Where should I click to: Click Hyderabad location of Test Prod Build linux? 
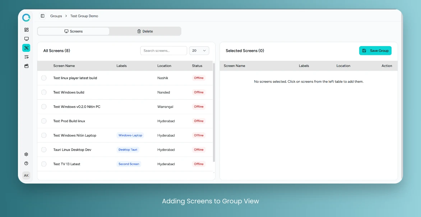click(x=166, y=121)
